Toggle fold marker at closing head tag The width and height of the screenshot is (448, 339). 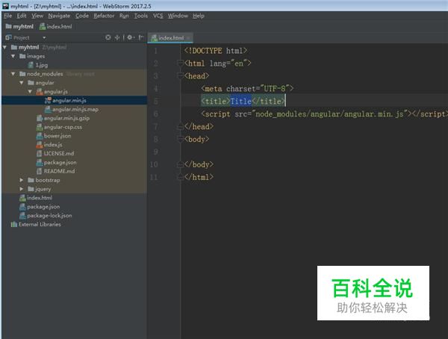180,126
